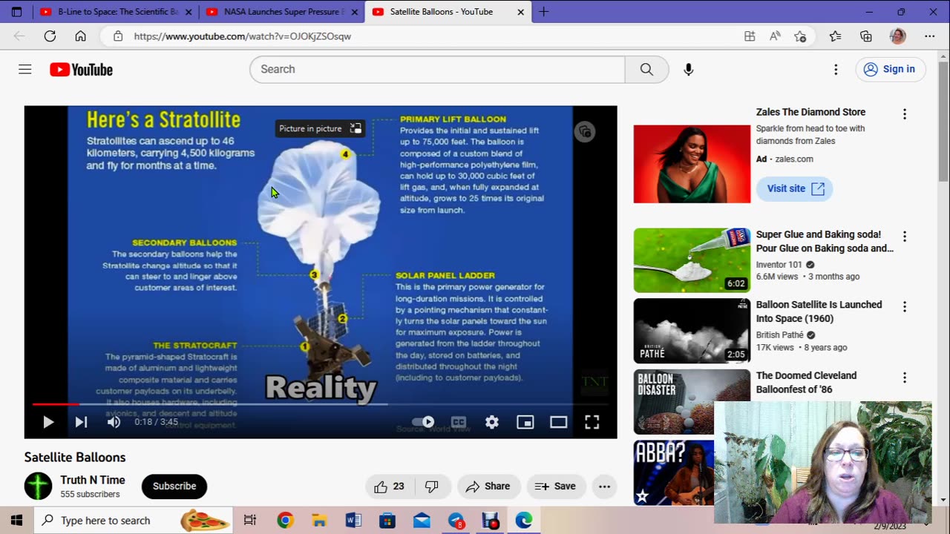The width and height of the screenshot is (950, 534).
Task: Start Read aloud from address bar
Action: (x=775, y=36)
